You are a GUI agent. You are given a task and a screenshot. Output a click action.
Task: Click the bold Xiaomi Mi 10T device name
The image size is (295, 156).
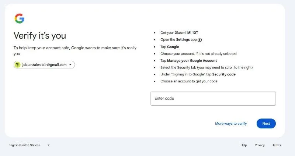tap(187, 33)
